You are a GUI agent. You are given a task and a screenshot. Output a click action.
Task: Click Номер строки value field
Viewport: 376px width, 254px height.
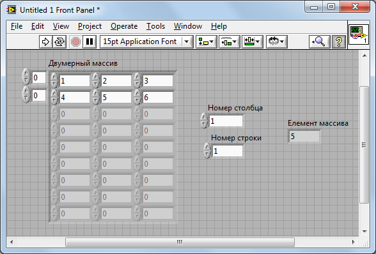228,151
